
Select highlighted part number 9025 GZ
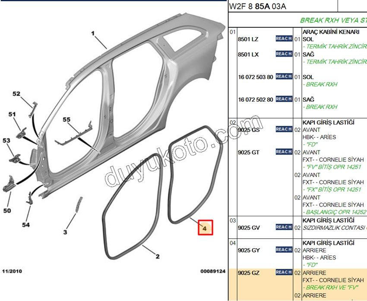coord(249,273)
